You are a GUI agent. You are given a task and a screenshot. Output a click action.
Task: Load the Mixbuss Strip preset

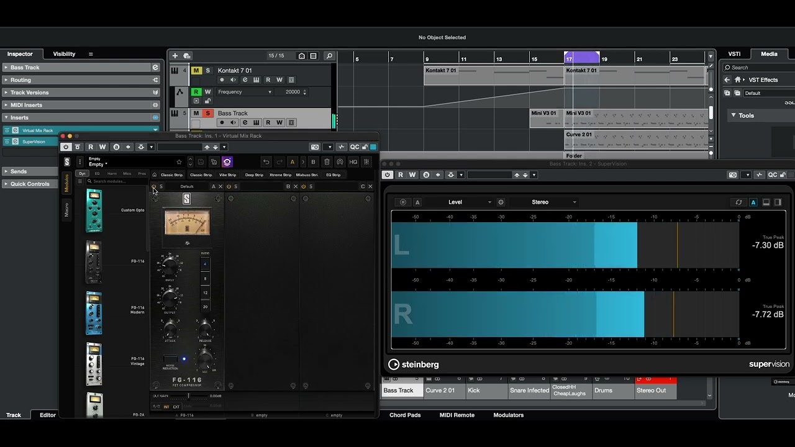point(307,175)
